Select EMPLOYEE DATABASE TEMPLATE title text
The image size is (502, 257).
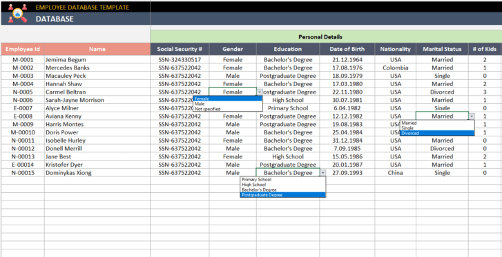point(83,7)
